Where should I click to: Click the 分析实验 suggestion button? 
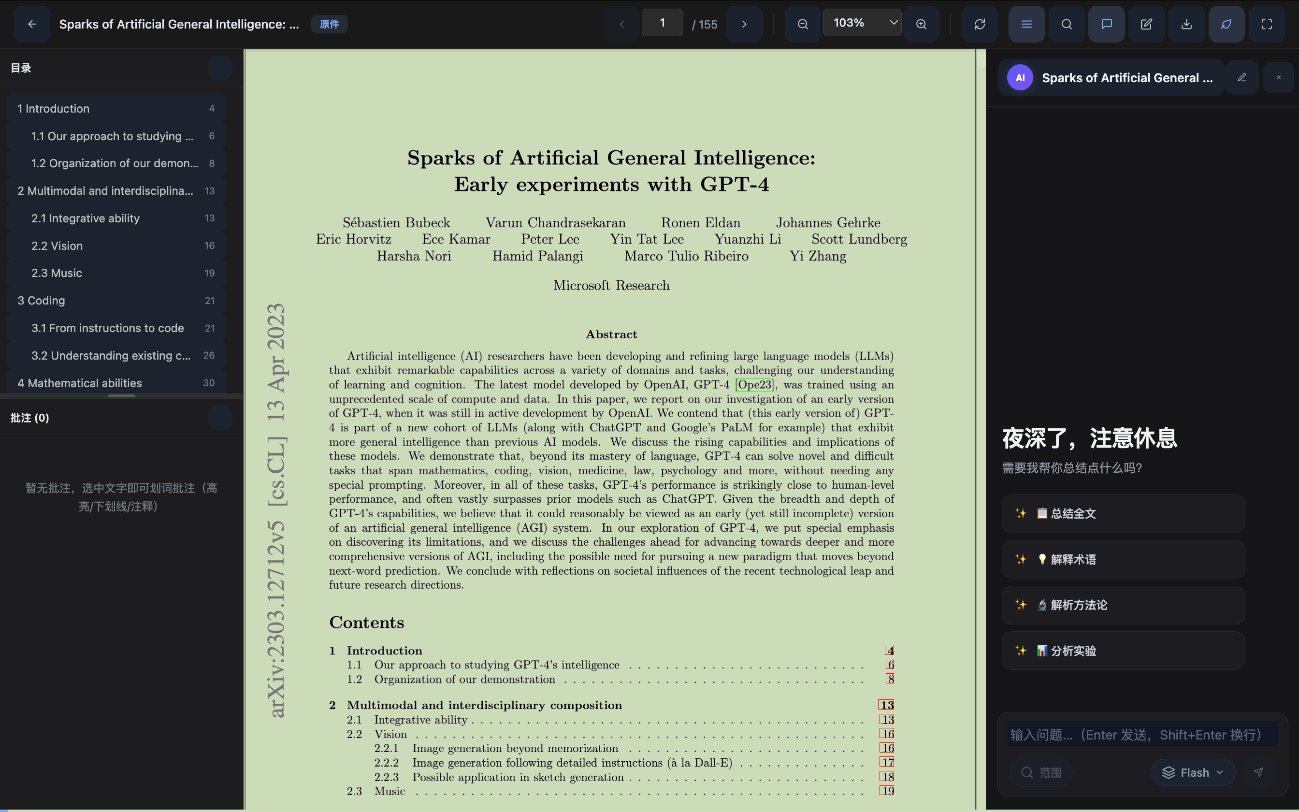[x=1123, y=651]
